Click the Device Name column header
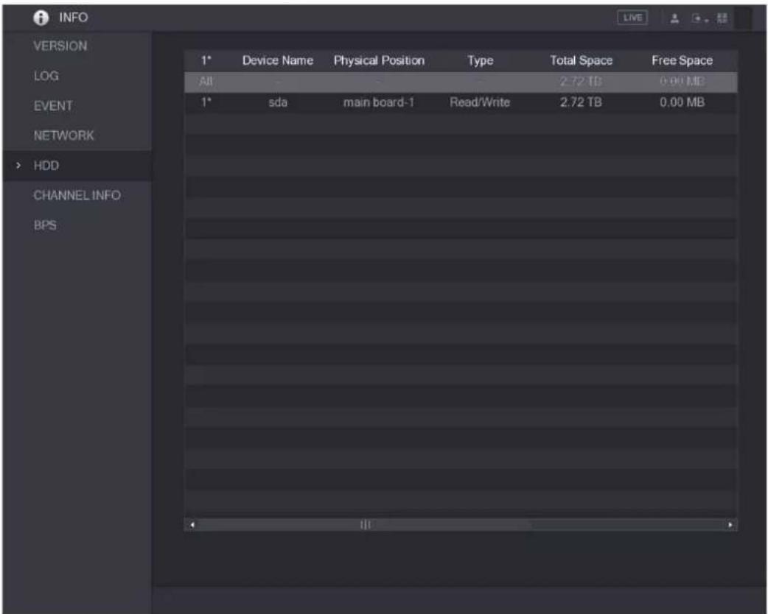 pos(278,60)
